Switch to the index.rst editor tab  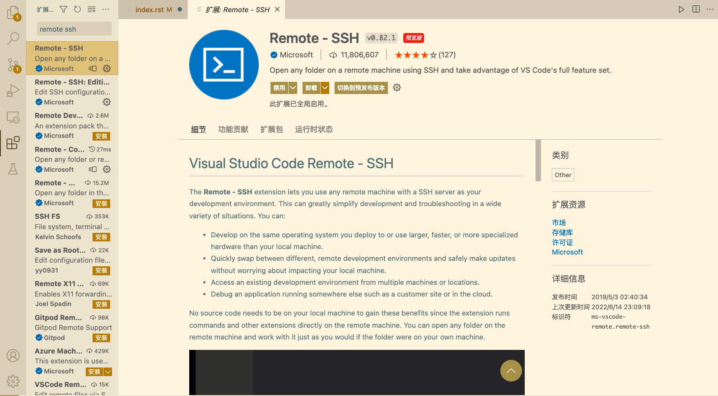pos(154,9)
